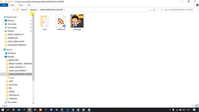Open the recent locations dropdown
Screen dimensions: 199x112
point(10,10)
